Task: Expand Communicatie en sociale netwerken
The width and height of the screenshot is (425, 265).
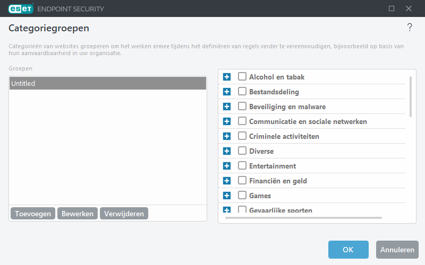Action: click(227, 121)
